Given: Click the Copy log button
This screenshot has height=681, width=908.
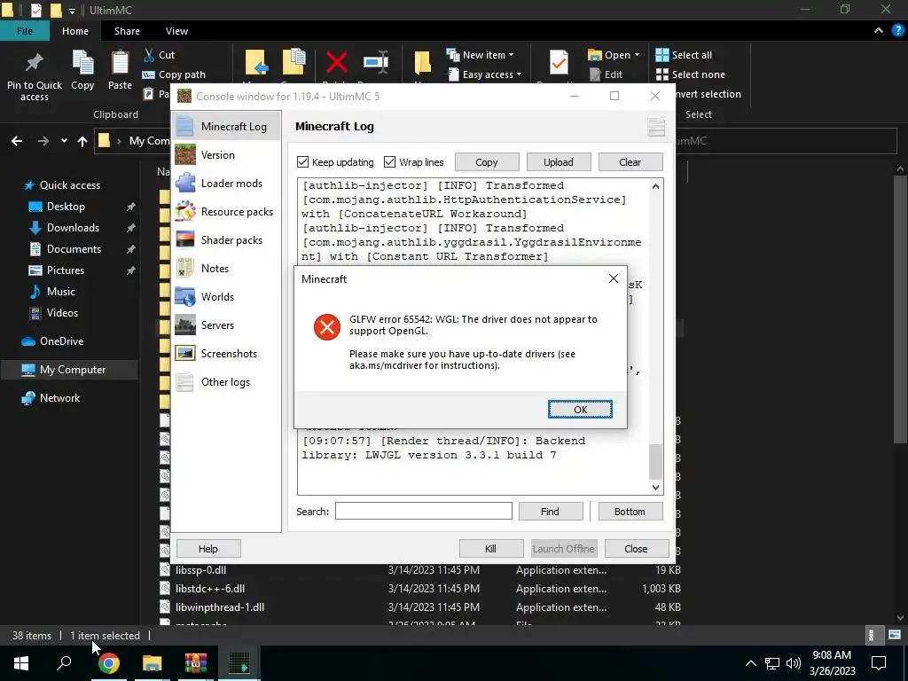Looking at the screenshot, I should pos(487,162).
